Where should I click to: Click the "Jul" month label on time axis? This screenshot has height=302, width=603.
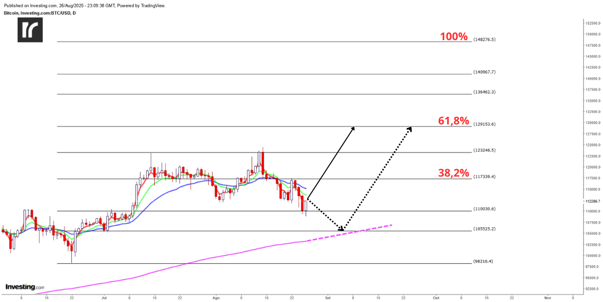(x=104, y=297)
